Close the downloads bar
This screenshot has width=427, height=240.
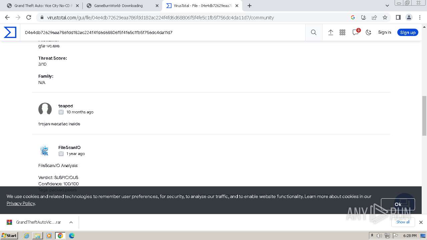coord(421,222)
